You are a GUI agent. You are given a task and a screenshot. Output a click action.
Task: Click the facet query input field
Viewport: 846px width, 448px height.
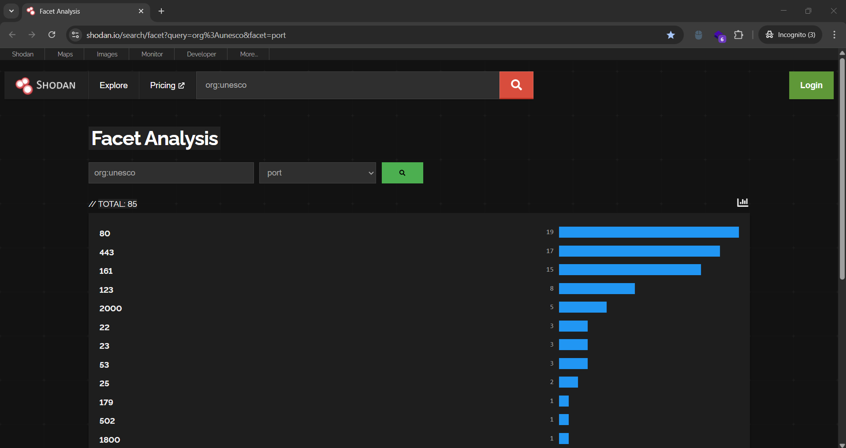pyautogui.click(x=171, y=173)
